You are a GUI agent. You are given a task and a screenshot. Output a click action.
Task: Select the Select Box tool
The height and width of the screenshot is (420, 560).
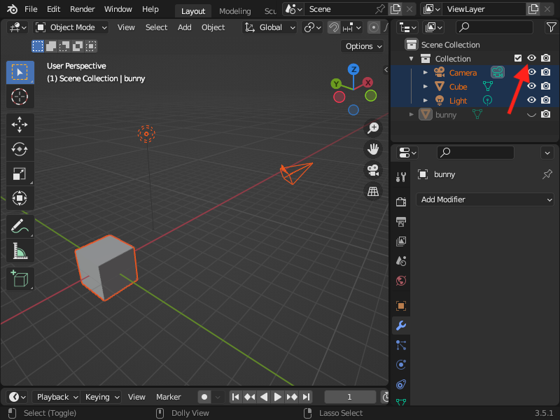(20, 73)
